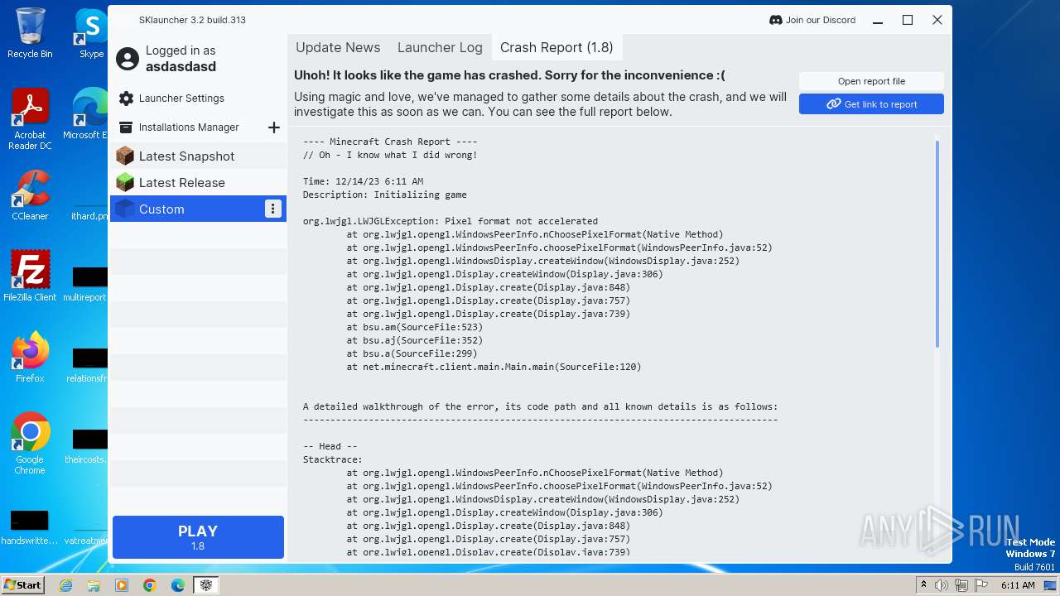Image resolution: width=1060 pixels, height=596 pixels.
Task: Open Acrobat Reader DC desktop icon
Action: click(x=30, y=120)
